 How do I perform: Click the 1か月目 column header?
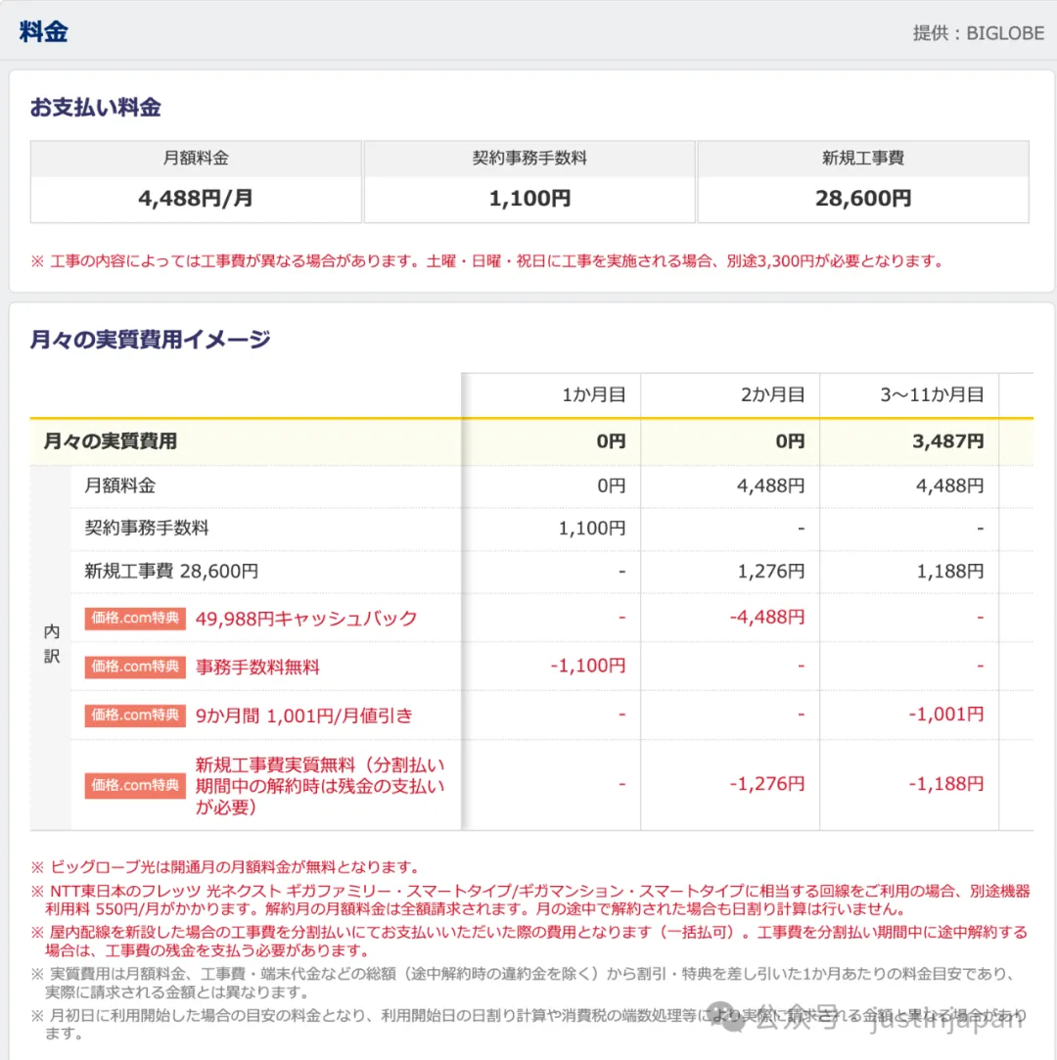pos(593,394)
